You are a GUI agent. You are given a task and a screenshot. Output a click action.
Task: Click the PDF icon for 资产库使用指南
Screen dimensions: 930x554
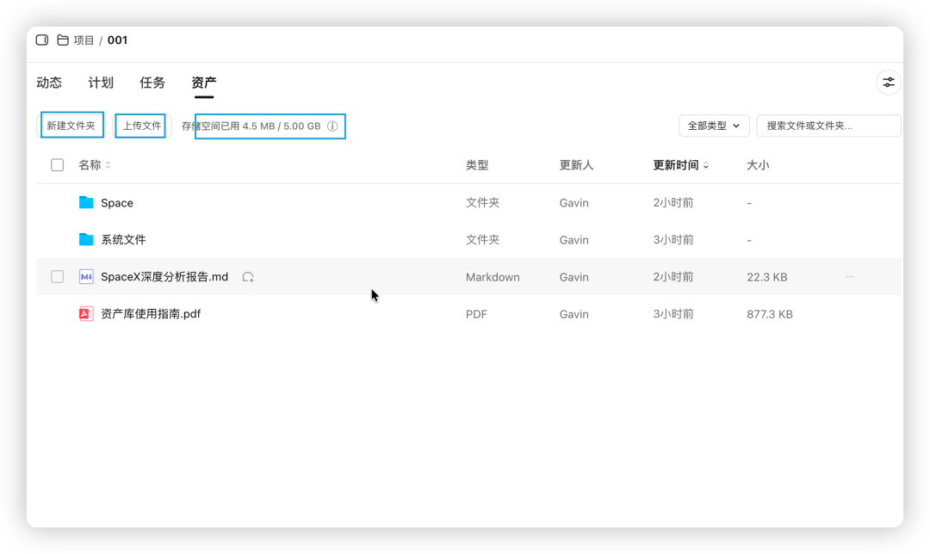point(87,313)
